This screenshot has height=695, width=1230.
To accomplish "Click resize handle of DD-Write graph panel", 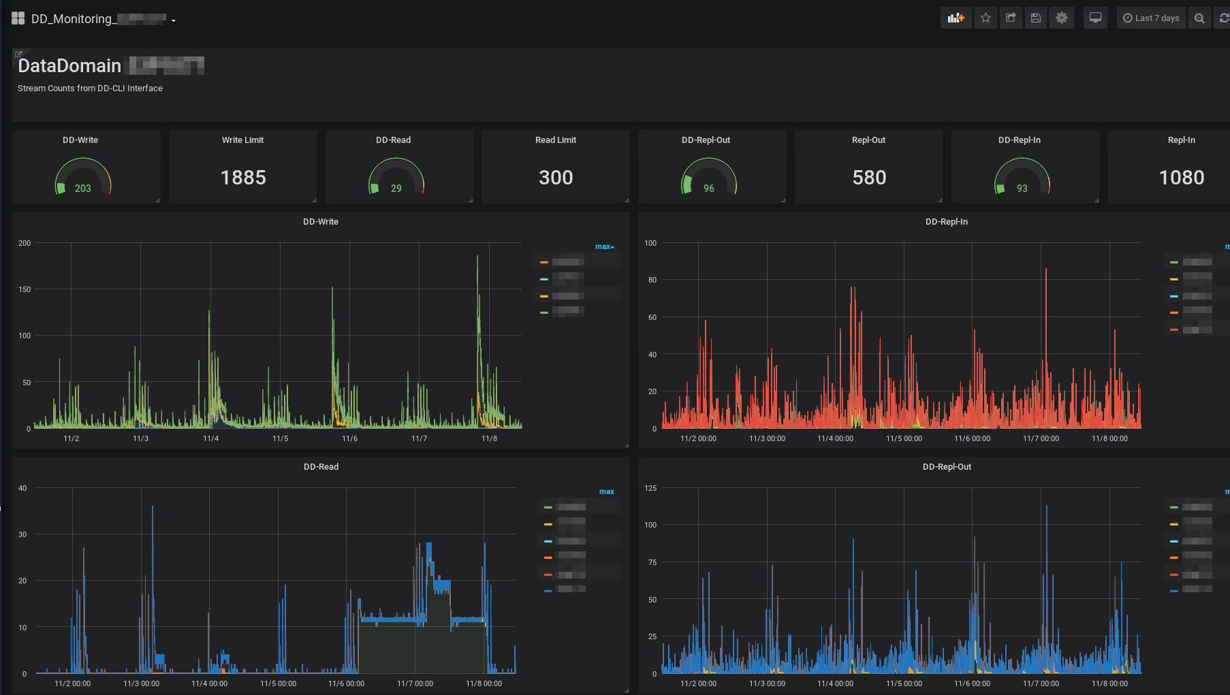I will 627,445.
